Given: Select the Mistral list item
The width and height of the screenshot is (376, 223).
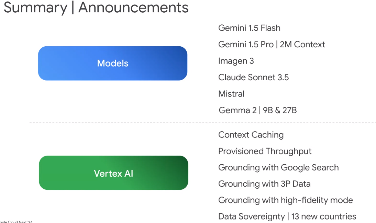Looking at the screenshot, I should click(x=231, y=94).
